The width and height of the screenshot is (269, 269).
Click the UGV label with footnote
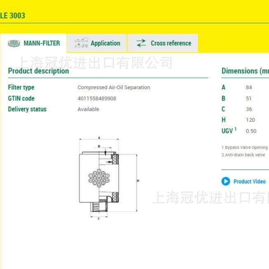[x=229, y=131]
